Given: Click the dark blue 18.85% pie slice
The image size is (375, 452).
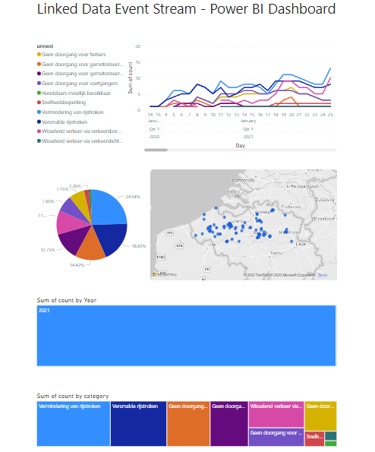Looking at the screenshot, I should pyautogui.click(x=111, y=238).
